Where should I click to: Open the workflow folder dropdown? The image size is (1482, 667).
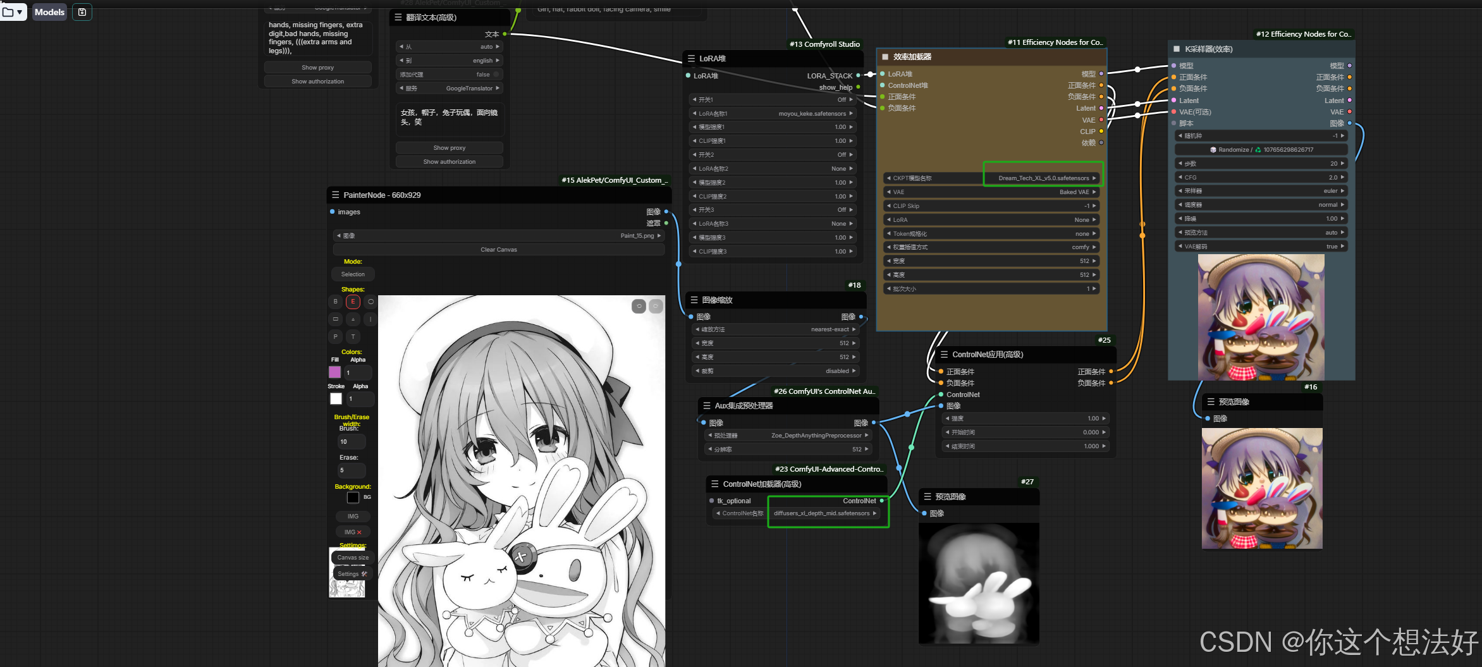click(13, 12)
